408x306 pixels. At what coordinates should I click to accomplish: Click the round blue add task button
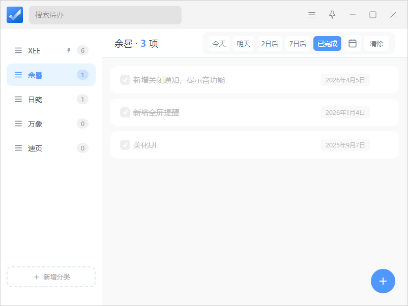coord(383,281)
